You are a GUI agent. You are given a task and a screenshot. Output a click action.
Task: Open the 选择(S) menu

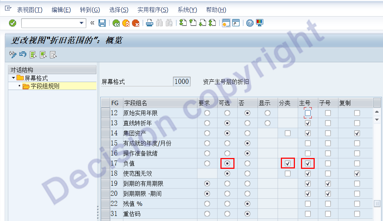pos(119,10)
